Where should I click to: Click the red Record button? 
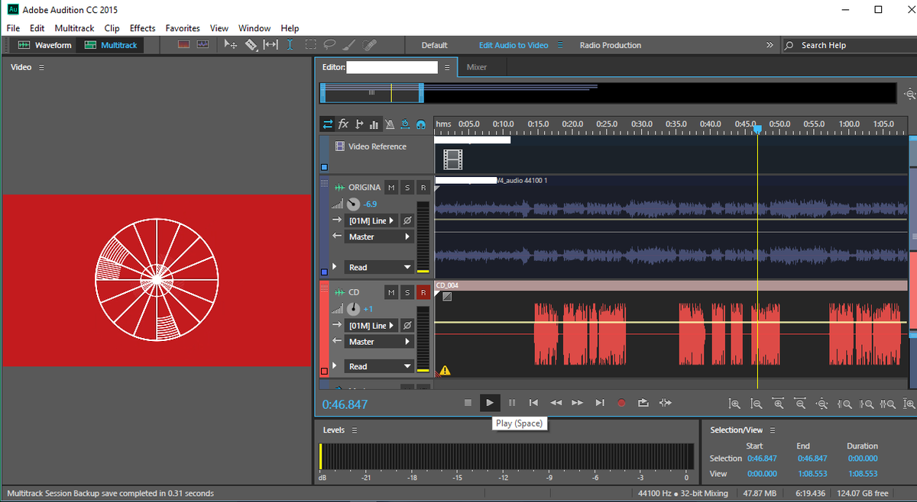tap(621, 403)
